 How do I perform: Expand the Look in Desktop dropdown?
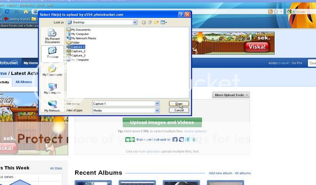click(135, 22)
